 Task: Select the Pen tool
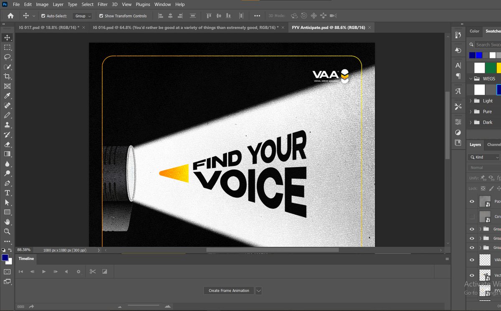pyautogui.click(x=7, y=183)
